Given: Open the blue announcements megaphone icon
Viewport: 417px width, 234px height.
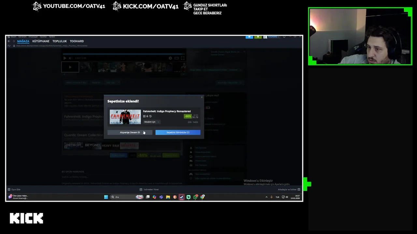Looking at the screenshot, I should [249, 37].
